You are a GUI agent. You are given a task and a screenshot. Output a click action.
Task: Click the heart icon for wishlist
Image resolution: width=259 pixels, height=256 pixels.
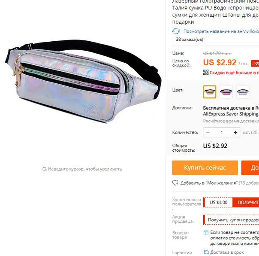tap(175, 183)
